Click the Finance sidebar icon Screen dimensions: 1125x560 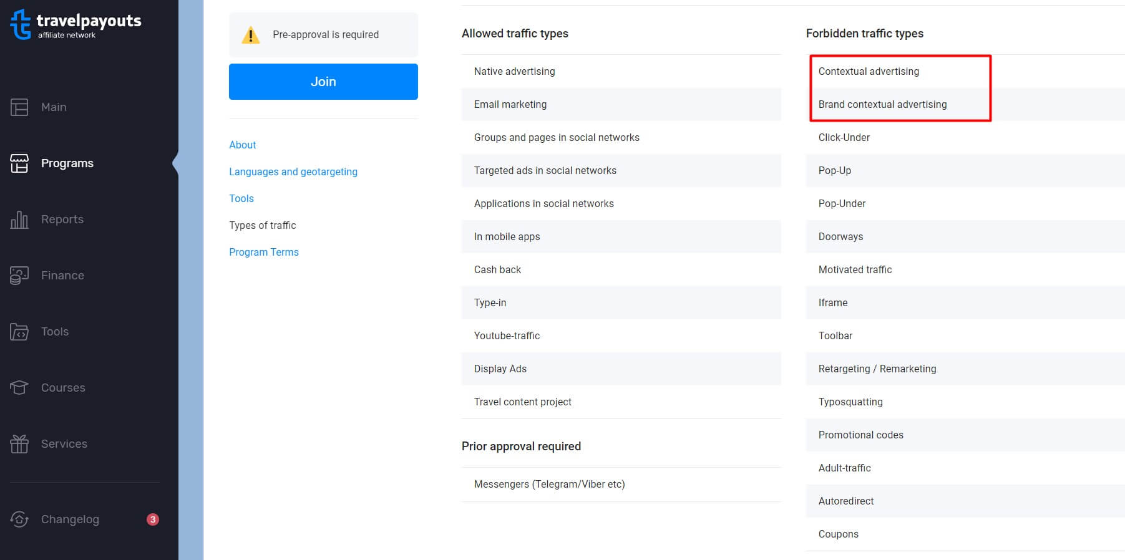pyautogui.click(x=19, y=276)
